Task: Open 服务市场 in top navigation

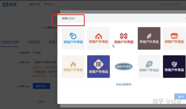Action: pyautogui.click(x=34, y=4)
